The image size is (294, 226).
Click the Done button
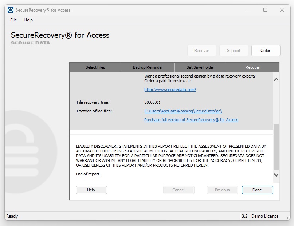point(257,190)
